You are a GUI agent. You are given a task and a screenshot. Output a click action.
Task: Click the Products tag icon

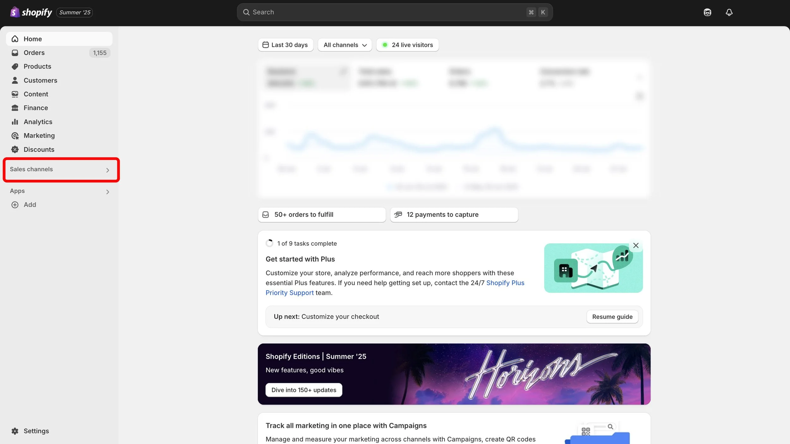point(15,66)
